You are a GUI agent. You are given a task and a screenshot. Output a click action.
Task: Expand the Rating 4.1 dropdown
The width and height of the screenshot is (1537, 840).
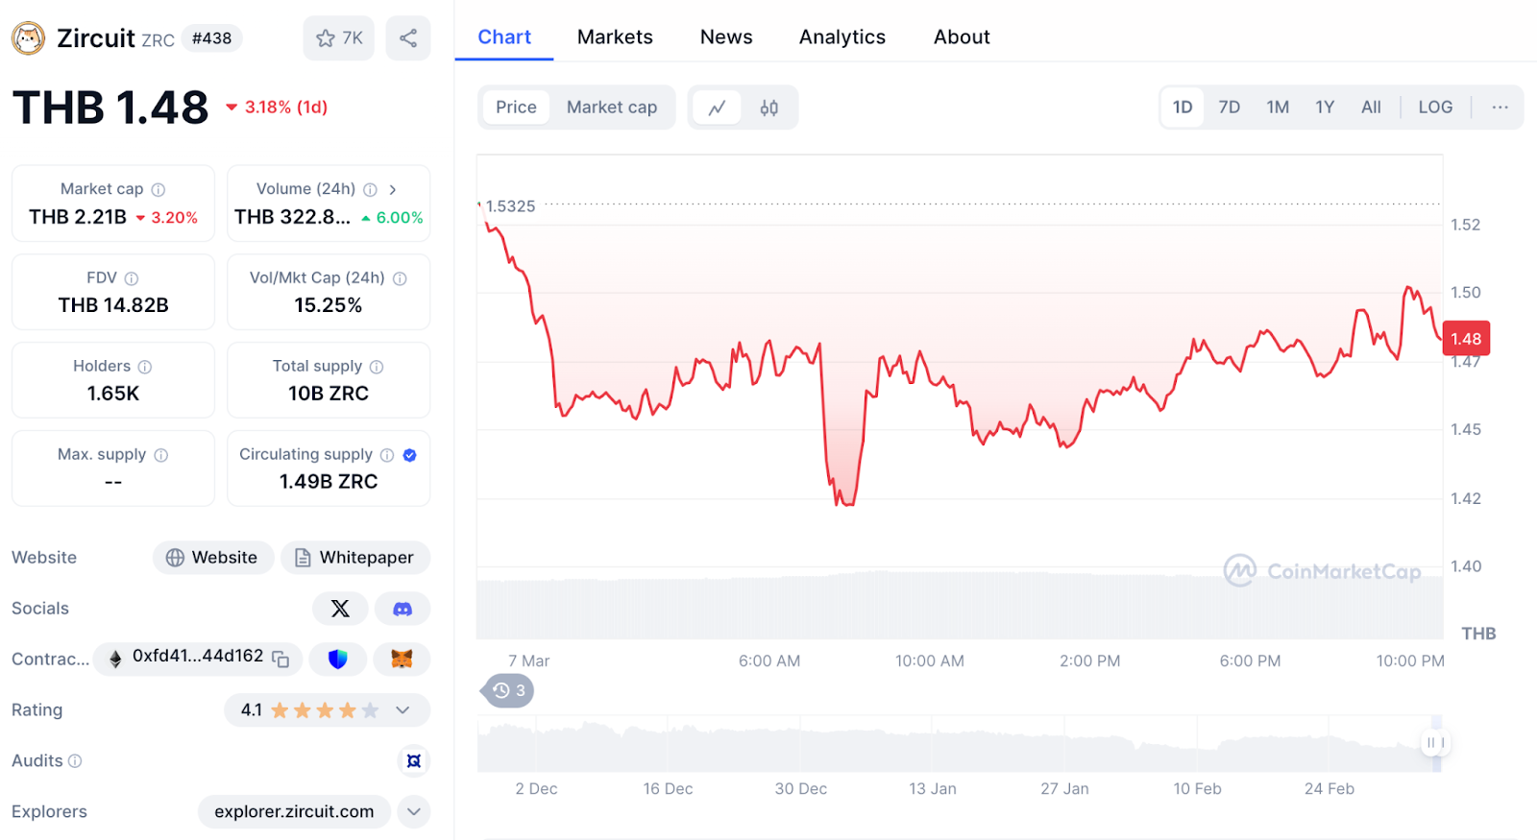pos(403,710)
